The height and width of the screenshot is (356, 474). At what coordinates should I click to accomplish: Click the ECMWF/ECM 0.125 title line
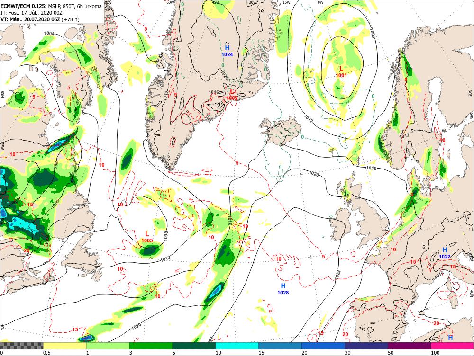point(51,6)
